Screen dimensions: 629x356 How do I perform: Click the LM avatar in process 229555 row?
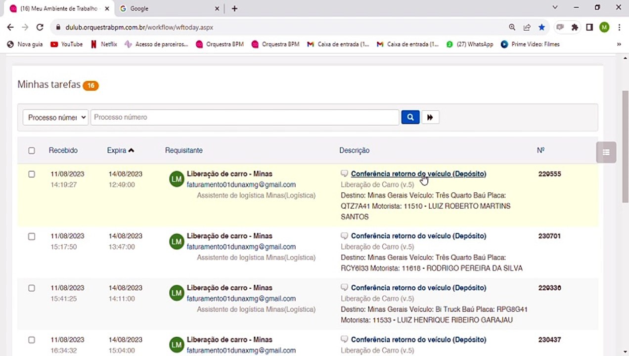pos(177,179)
